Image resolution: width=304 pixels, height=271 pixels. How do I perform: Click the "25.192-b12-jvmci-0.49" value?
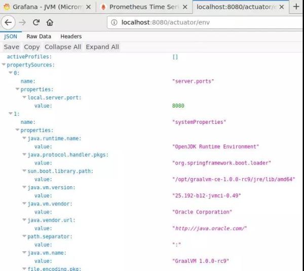[207, 195]
